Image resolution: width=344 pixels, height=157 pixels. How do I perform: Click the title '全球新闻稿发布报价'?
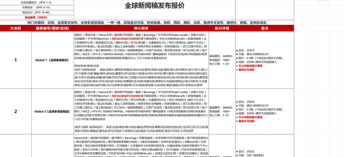155,6
